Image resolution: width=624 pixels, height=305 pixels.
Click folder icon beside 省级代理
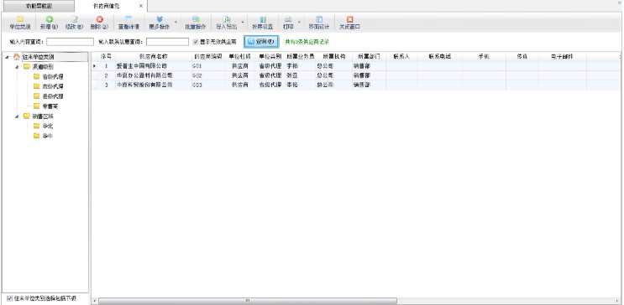tap(37, 76)
